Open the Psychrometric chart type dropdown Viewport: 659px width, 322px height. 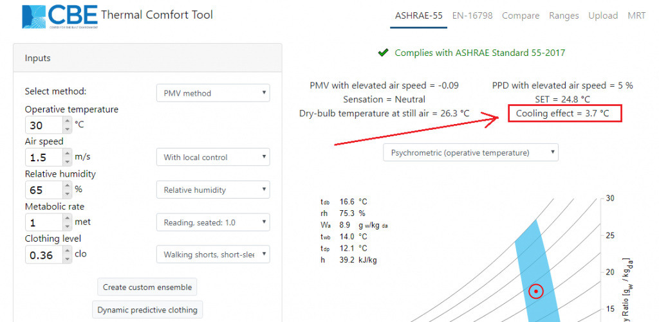click(470, 153)
